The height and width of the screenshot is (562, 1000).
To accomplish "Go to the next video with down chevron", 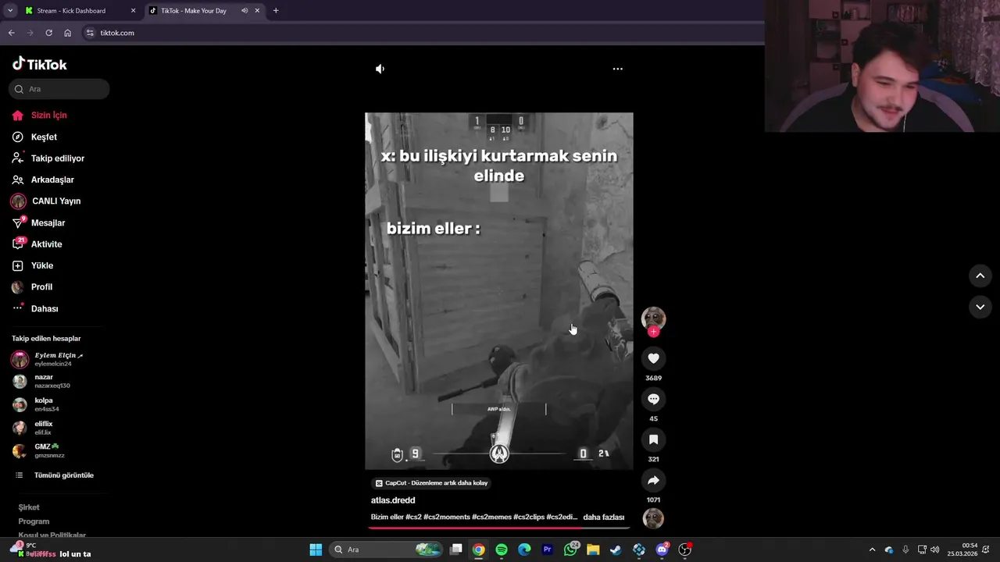I will tap(980, 307).
